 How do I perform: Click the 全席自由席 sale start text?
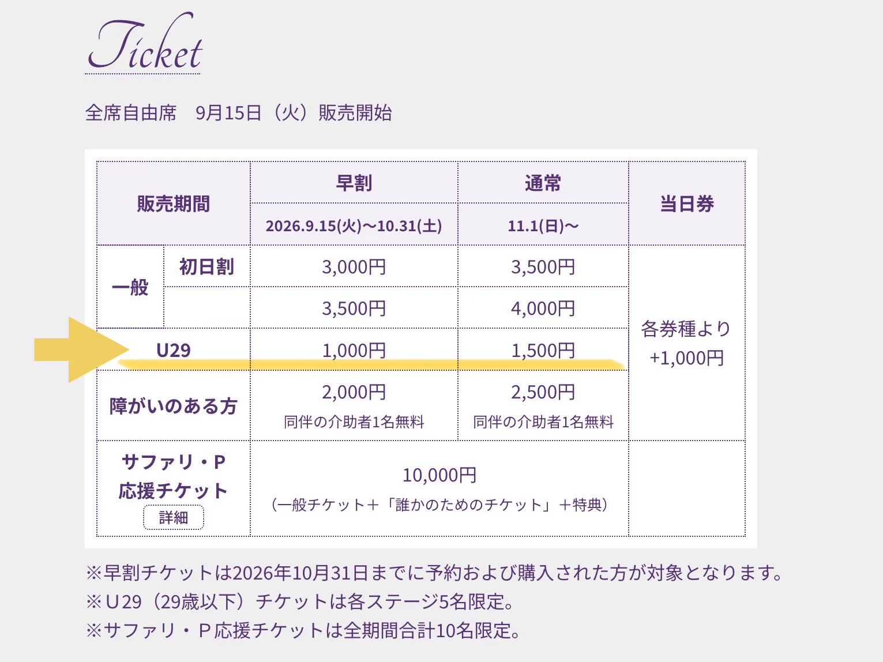click(x=239, y=112)
